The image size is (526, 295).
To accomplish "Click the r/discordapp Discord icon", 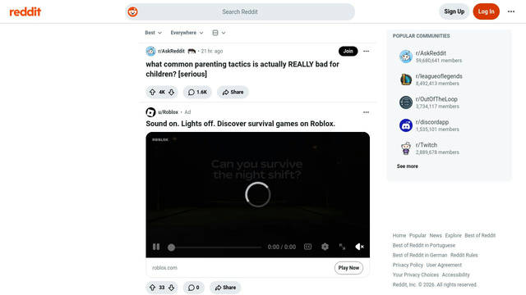I will click(x=406, y=125).
